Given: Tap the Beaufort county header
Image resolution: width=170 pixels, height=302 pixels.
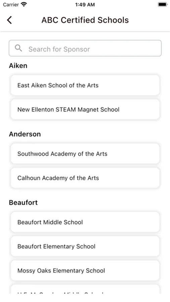Looking at the screenshot, I should click(x=23, y=203).
